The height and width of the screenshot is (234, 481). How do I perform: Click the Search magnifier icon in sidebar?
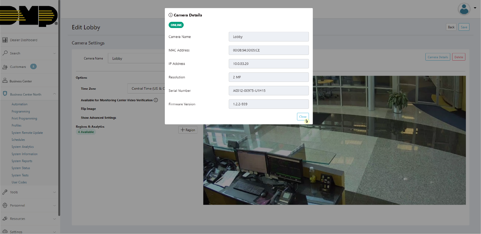[5, 53]
